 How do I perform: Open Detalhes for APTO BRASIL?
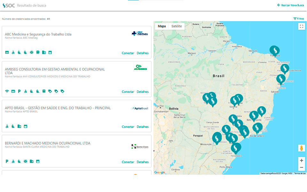point(143,127)
